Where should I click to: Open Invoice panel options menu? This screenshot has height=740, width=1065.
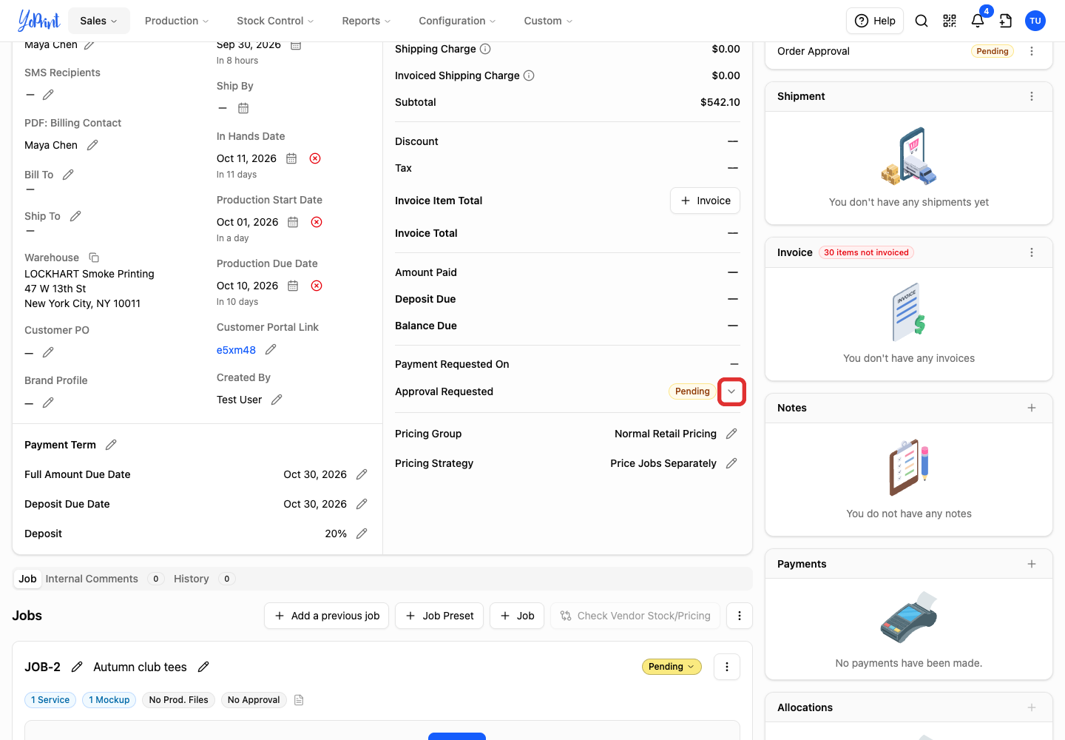pyautogui.click(x=1032, y=252)
